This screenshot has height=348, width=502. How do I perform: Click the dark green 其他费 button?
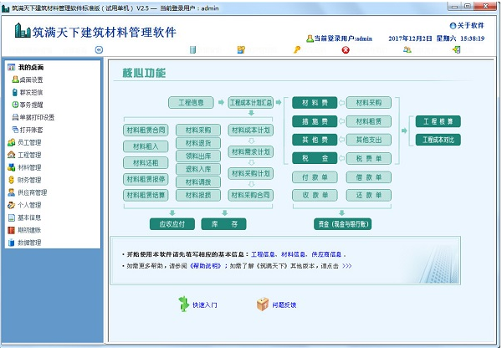315,140
